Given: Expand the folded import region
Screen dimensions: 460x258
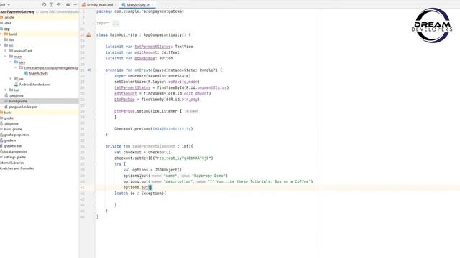Looking at the screenshot, I should [116, 23].
